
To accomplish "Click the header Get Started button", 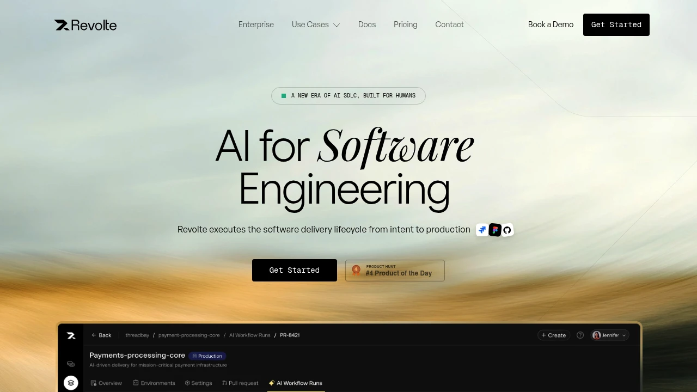I will (x=616, y=25).
